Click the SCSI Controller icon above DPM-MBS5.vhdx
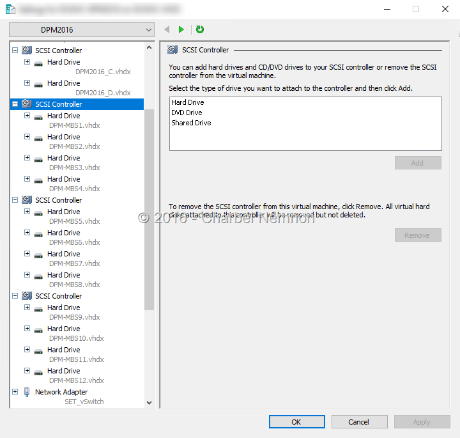 click(x=27, y=199)
